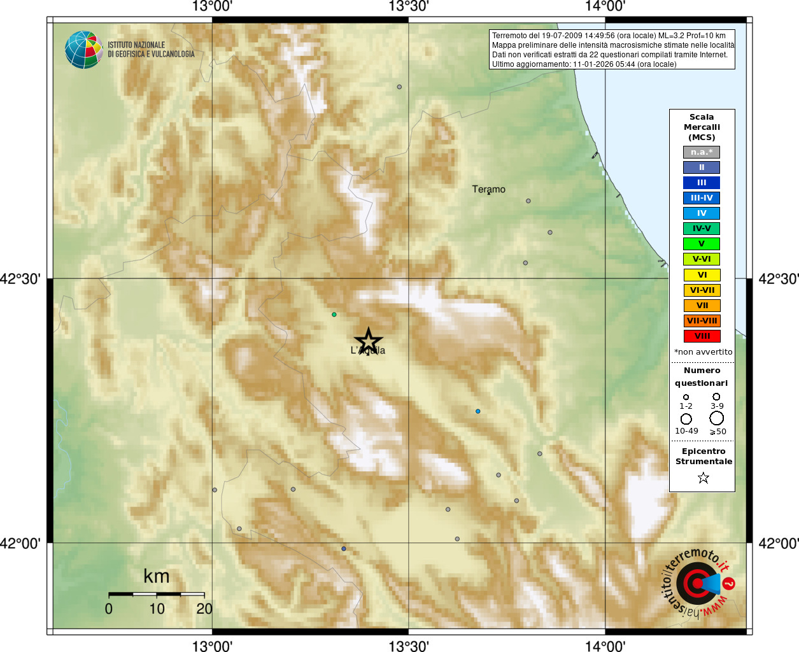Click the left 42°30' latitude label
Viewport: 799px width, 652px height.
20,279
